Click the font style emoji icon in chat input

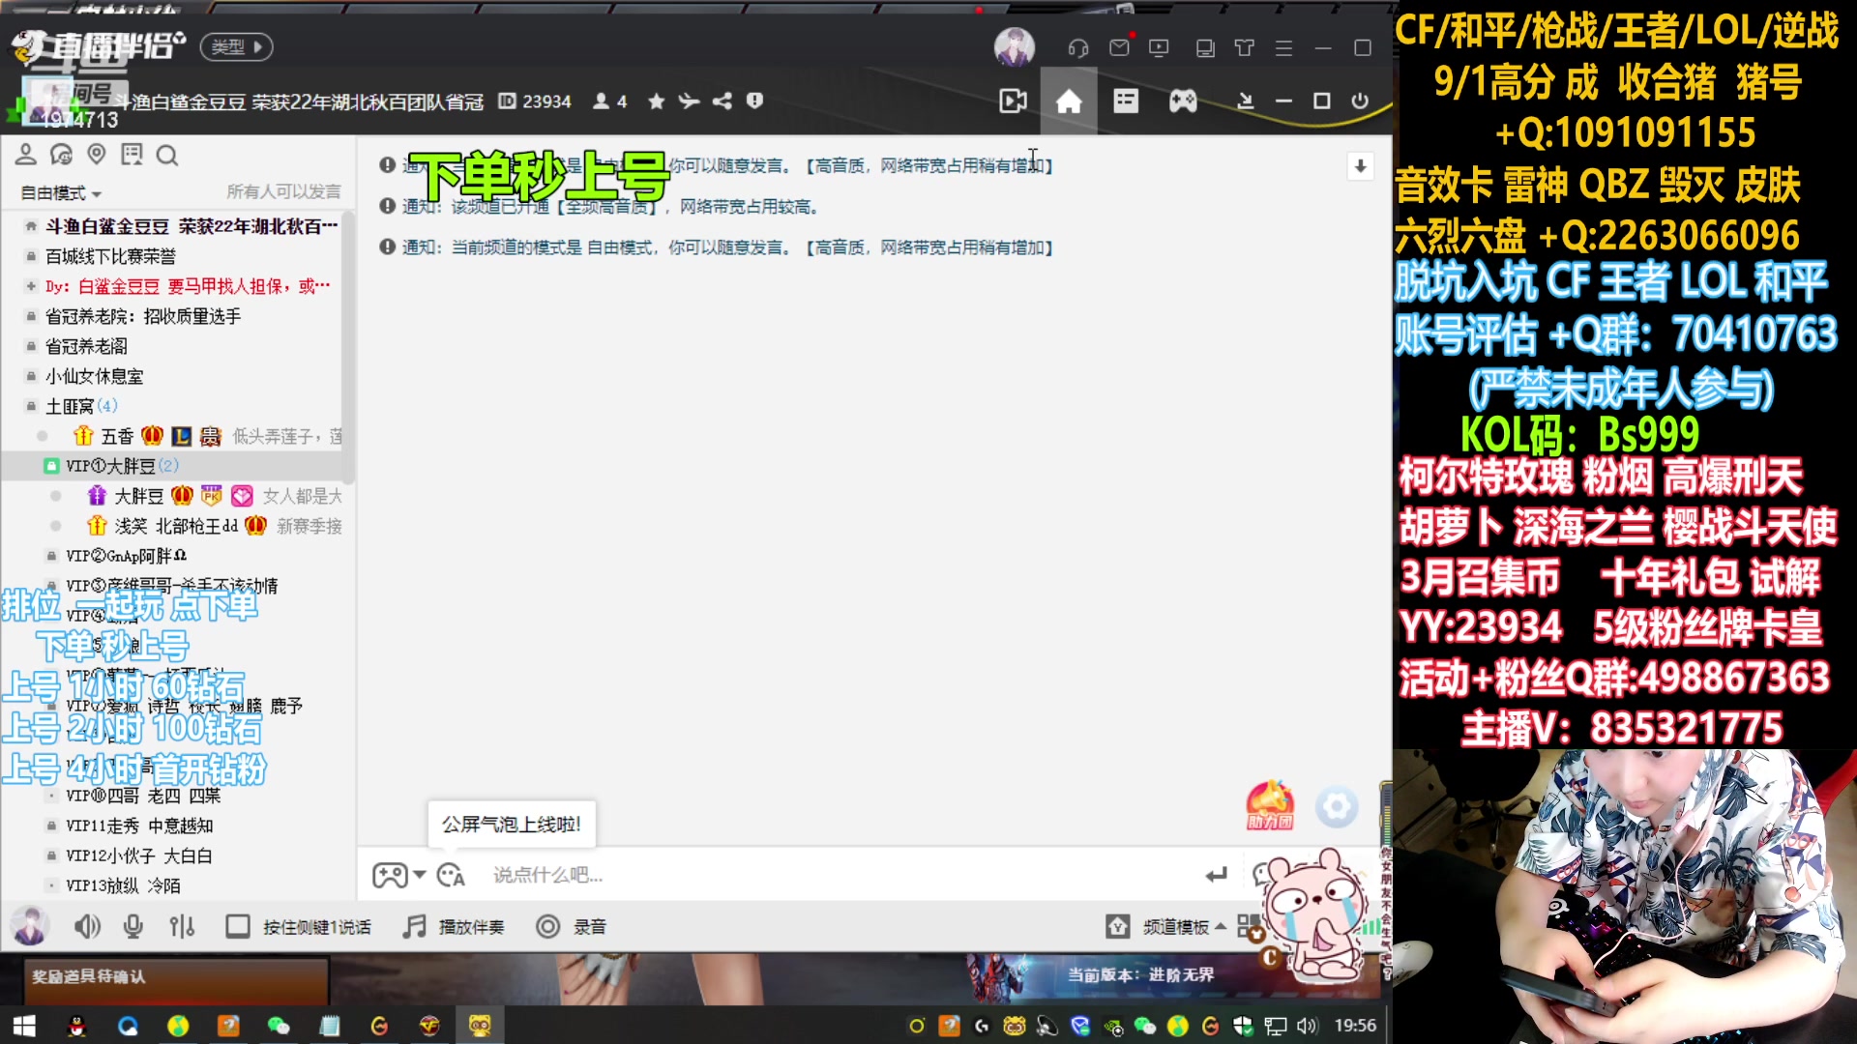coord(451,875)
